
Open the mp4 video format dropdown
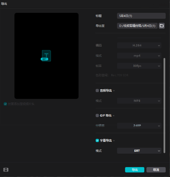pyautogui.click(x=139, y=55)
